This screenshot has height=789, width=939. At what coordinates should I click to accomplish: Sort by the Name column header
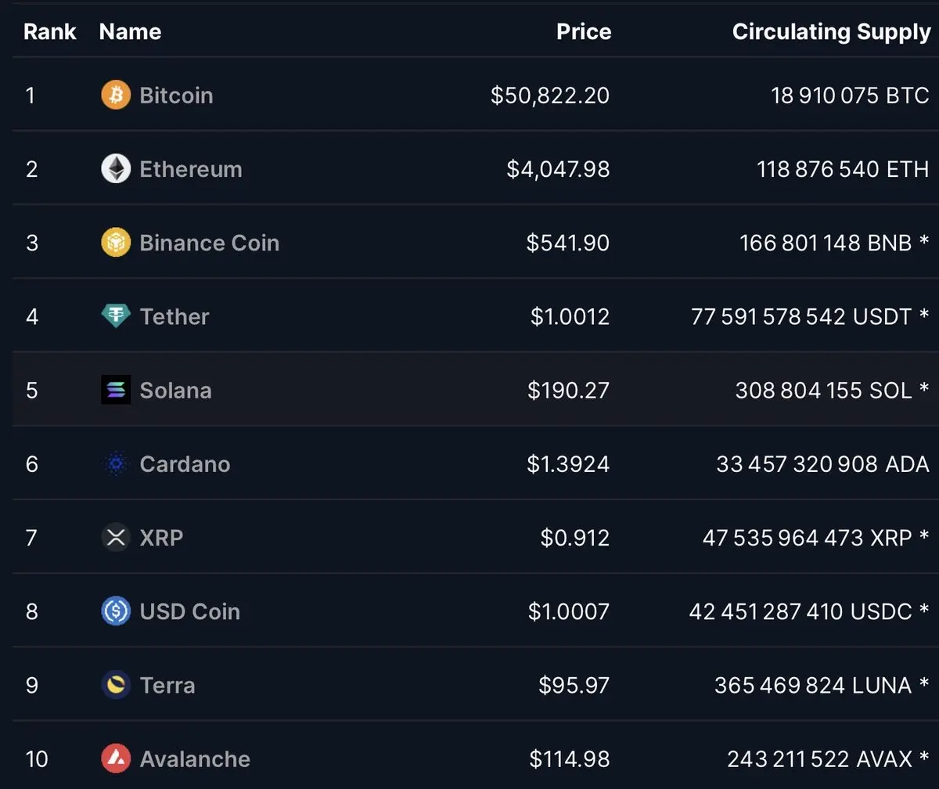130,32
